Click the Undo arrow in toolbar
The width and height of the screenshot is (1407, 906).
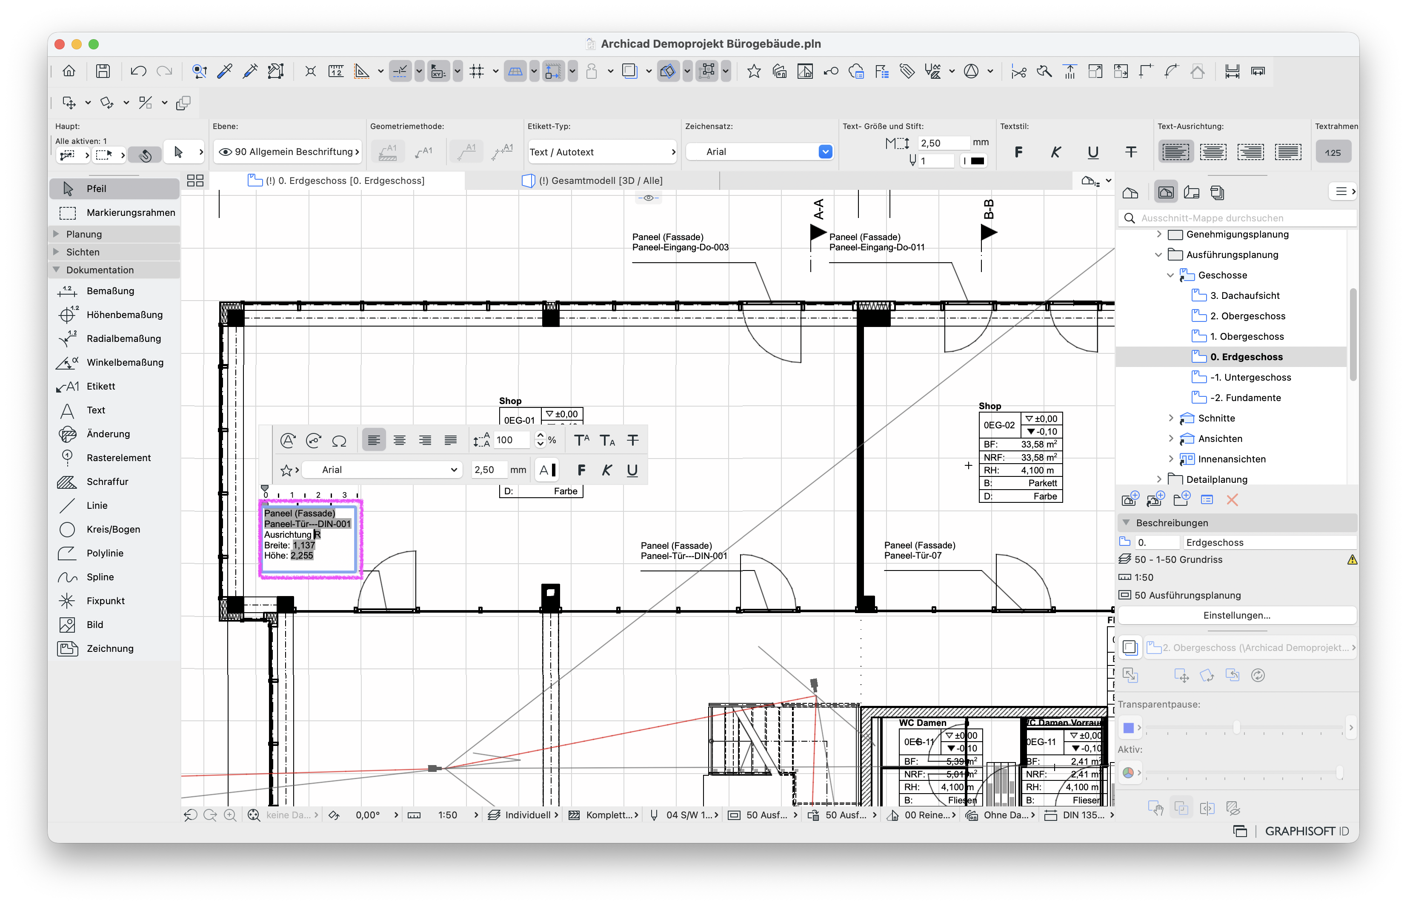click(x=138, y=71)
